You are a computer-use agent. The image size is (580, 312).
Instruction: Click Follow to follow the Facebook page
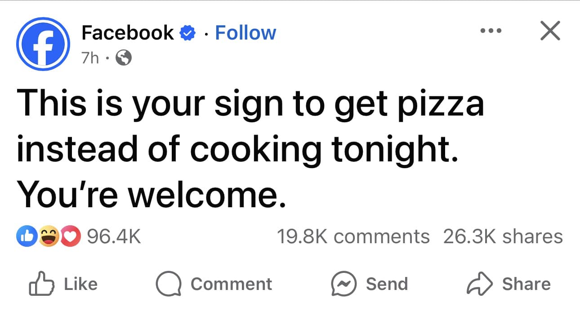(x=245, y=32)
